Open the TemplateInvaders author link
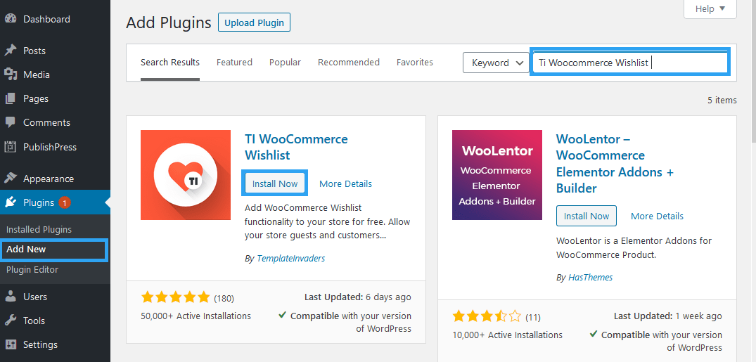This screenshot has width=756, height=362. (290, 259)
